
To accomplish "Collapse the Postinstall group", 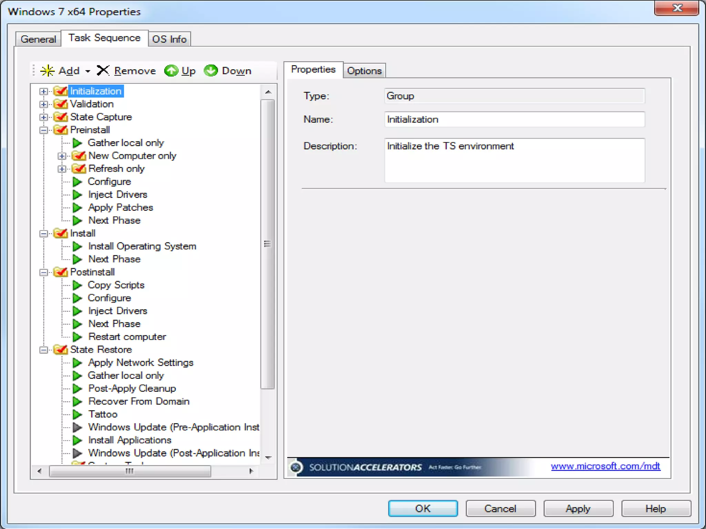I will (43, 272).
